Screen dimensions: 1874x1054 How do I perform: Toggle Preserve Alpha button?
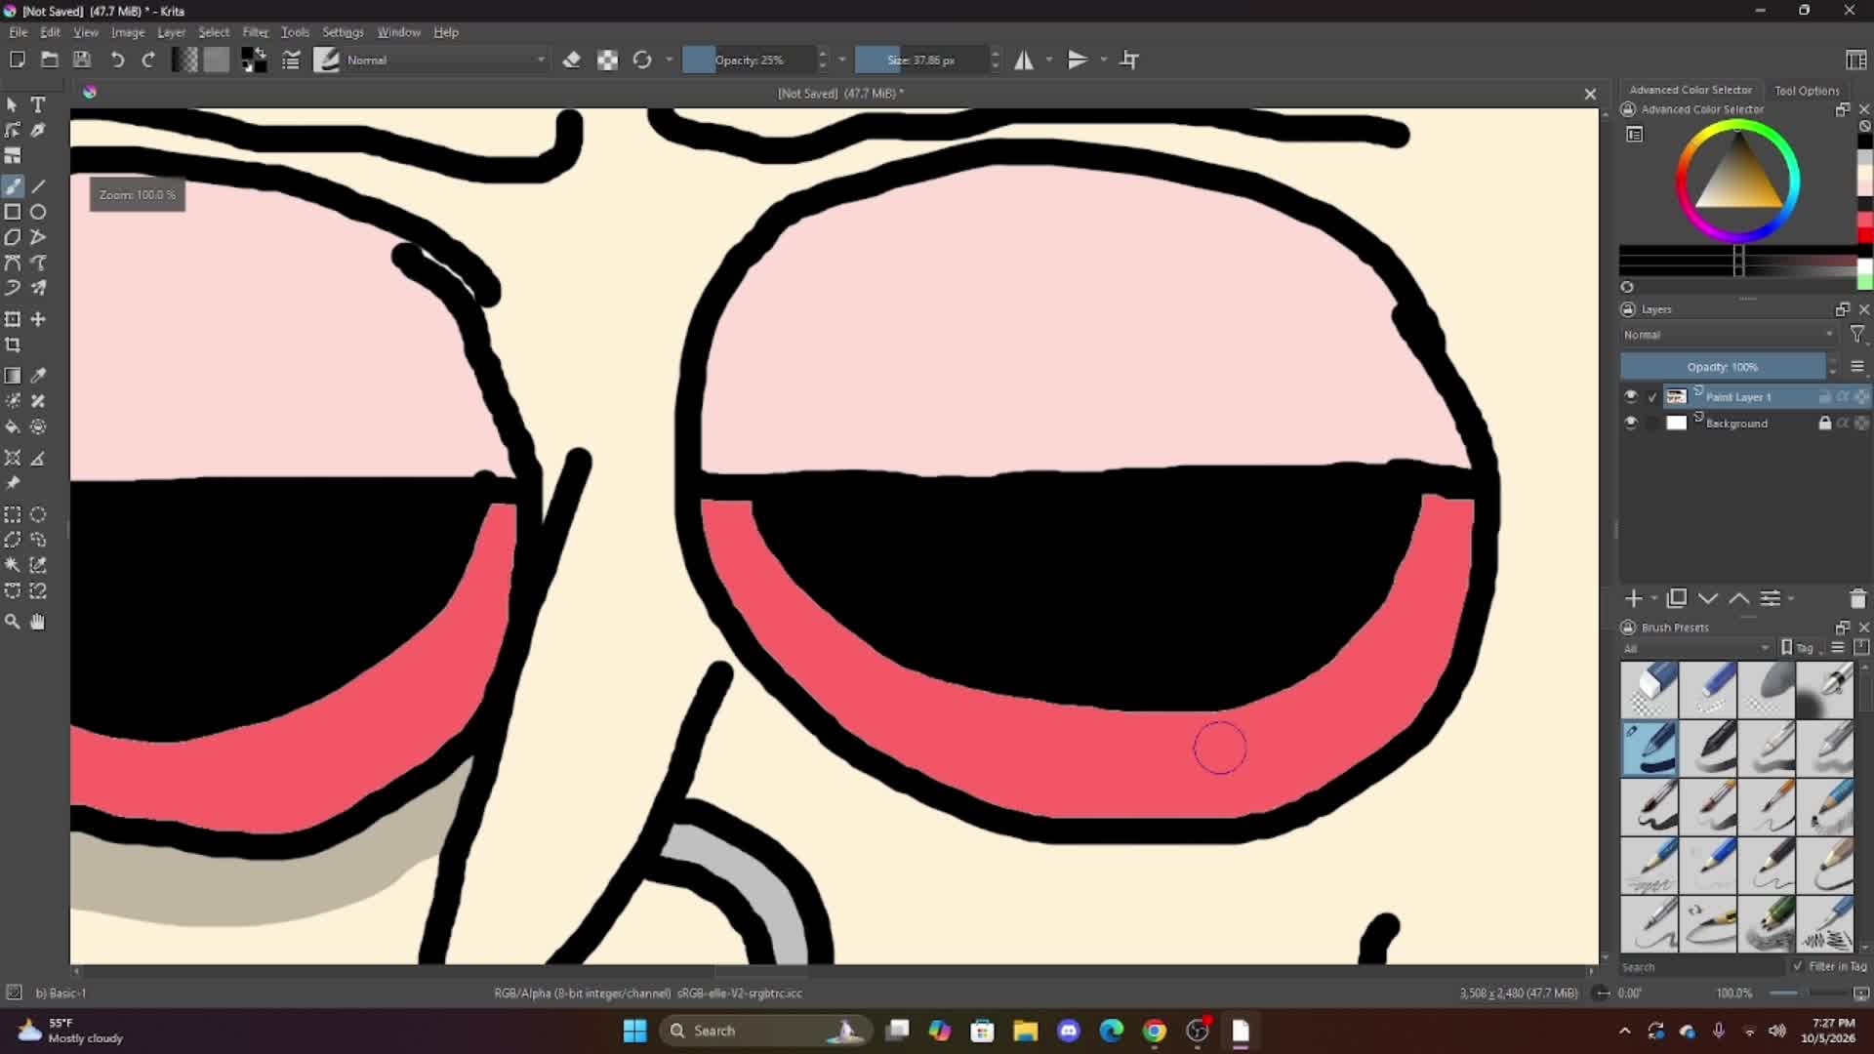(607, 60)
